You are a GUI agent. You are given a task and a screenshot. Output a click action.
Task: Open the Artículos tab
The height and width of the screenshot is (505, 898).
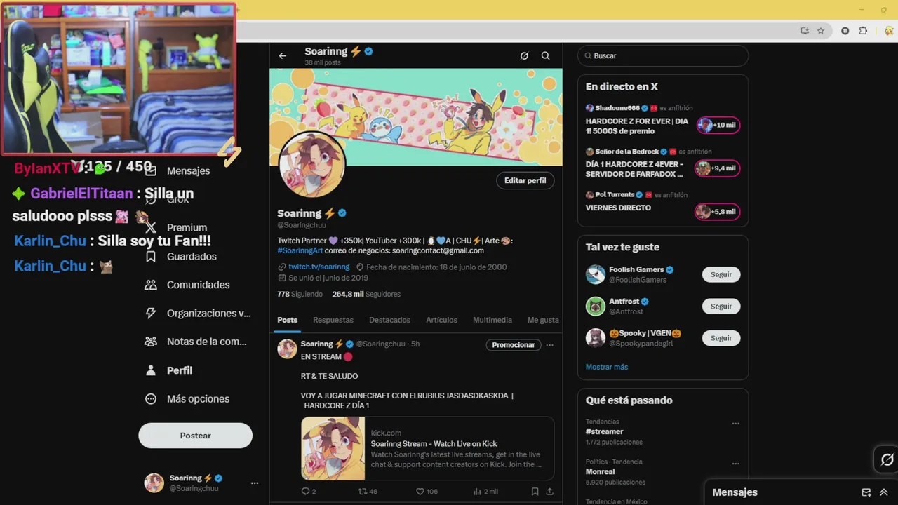click(x=441, y=320)
